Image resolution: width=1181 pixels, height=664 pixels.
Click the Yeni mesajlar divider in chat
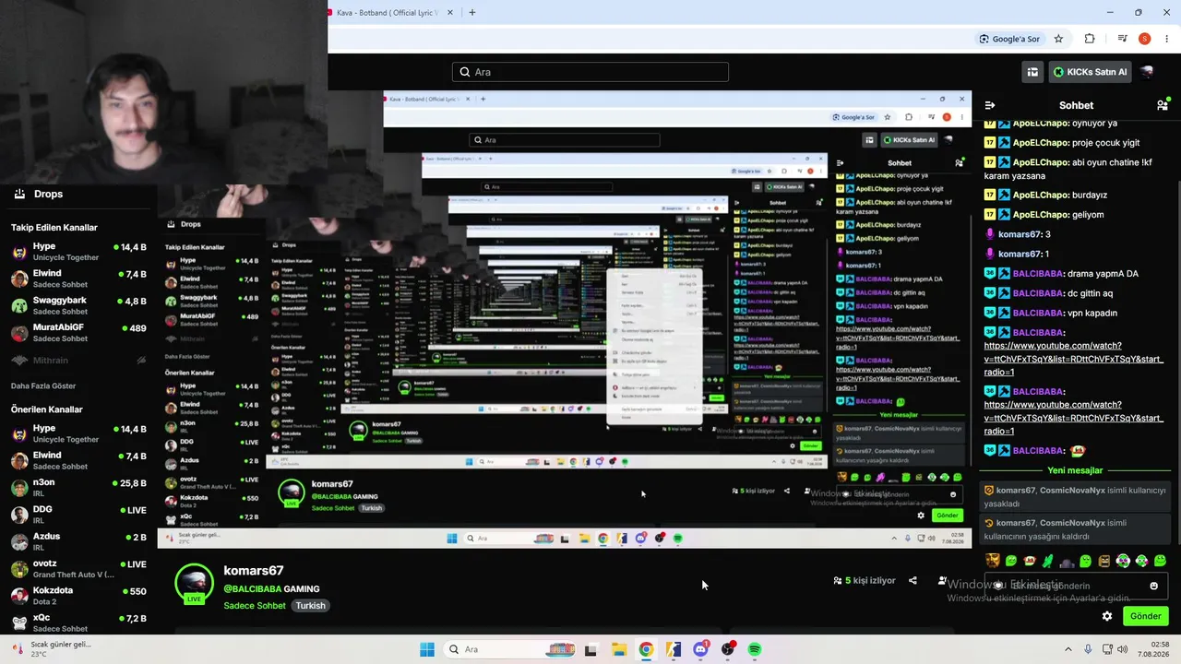pos(1075,470)
